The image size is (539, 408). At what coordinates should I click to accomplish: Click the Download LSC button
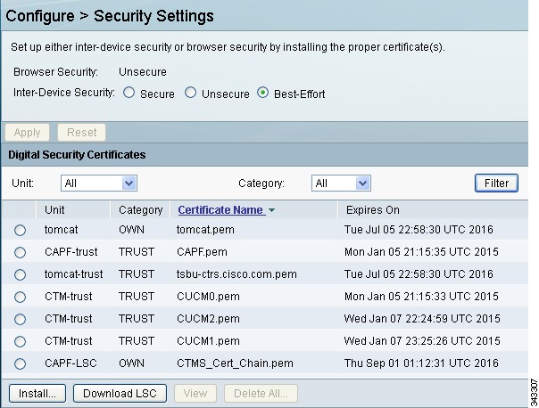point(120,393)
